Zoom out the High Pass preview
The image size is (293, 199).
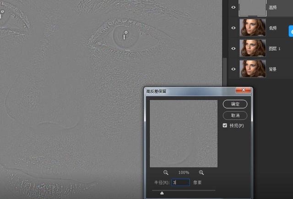166,173
